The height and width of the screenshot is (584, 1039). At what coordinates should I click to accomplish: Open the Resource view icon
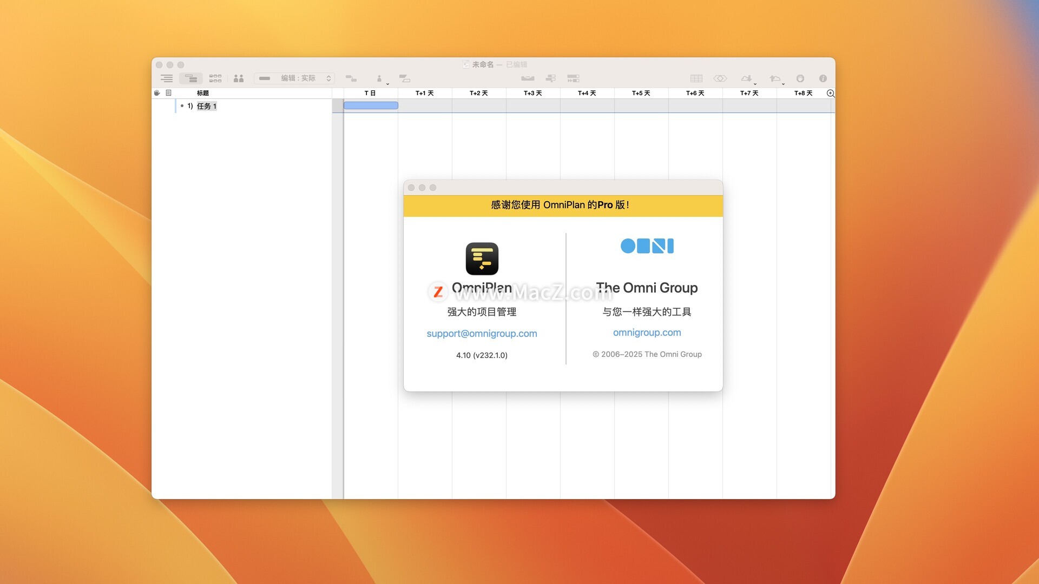tap(239, 78)
